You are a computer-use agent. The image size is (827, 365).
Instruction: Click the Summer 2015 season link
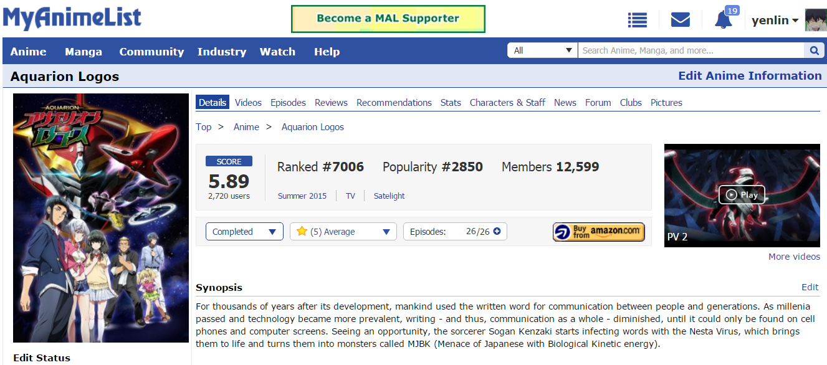click(x=302, y=196)
